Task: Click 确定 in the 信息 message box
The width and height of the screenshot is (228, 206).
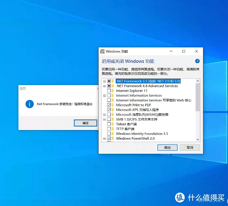Action: click(85, 123)
